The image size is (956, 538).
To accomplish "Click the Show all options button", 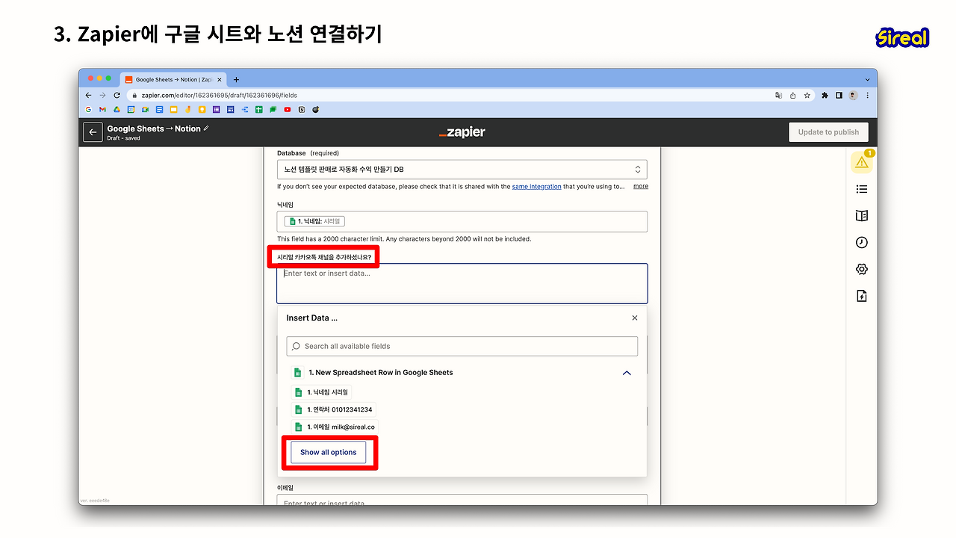I will point(329,453).
